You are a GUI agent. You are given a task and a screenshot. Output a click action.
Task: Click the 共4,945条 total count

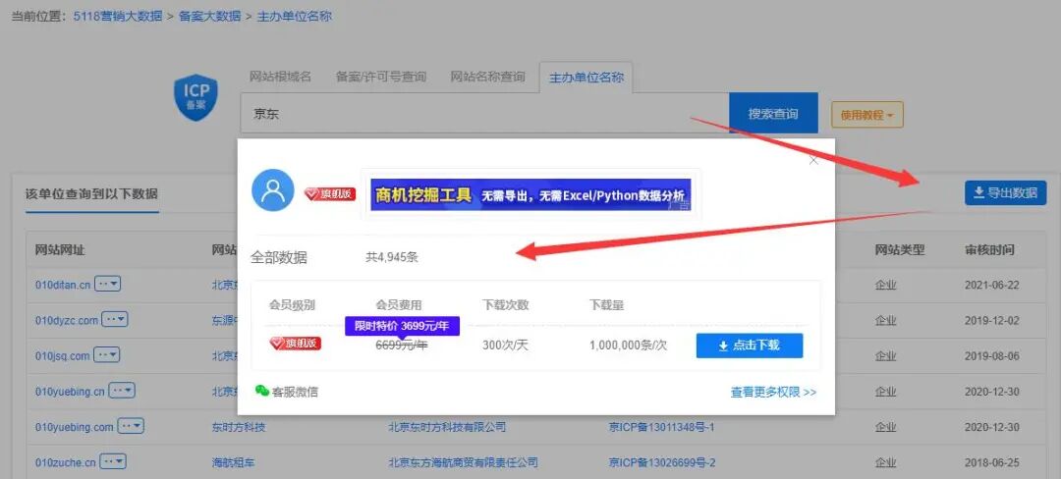pyautogui.click(x=392, y=257)
